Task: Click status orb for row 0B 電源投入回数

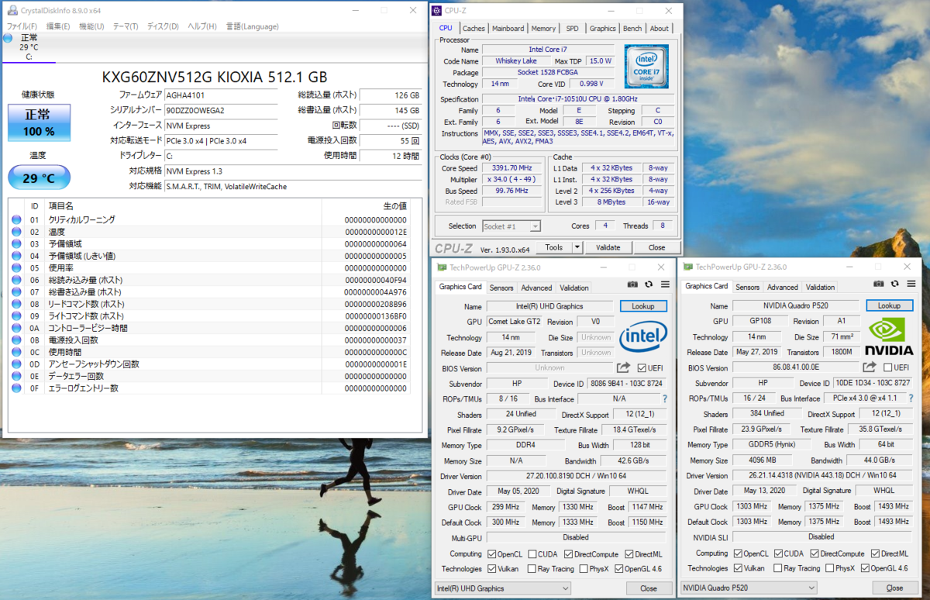Action: point(17,340)
